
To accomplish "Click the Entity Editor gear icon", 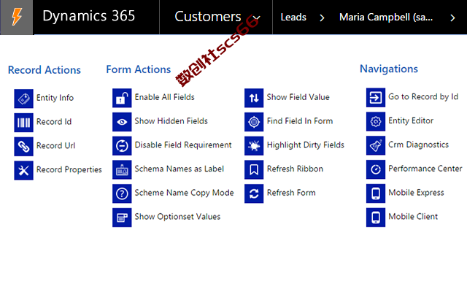I will point(376,121).
